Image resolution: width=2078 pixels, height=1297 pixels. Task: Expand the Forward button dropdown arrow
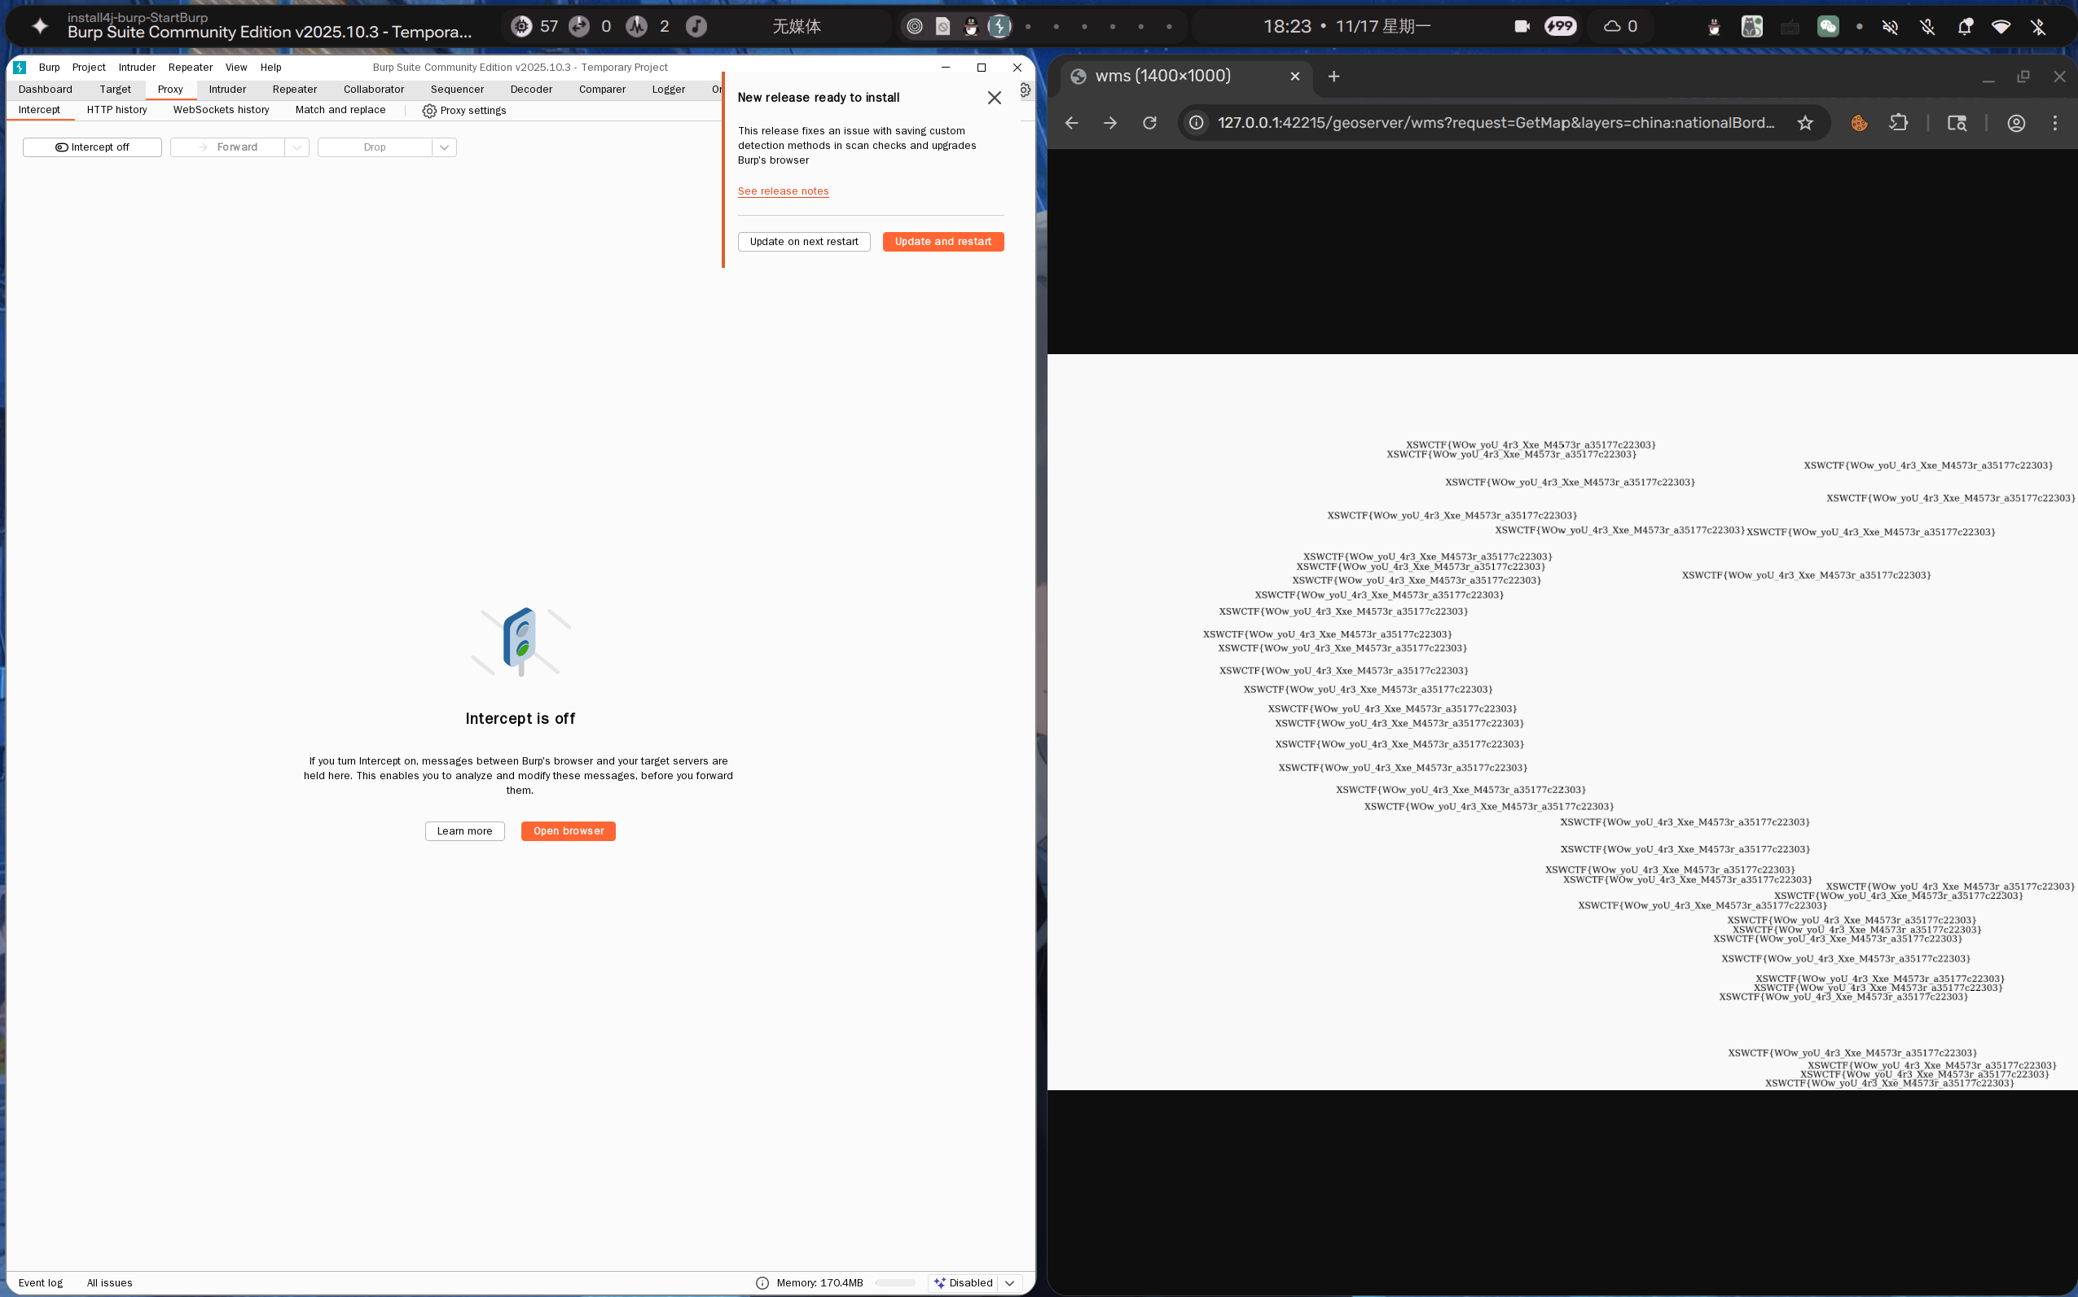click(x=296, y=147)
